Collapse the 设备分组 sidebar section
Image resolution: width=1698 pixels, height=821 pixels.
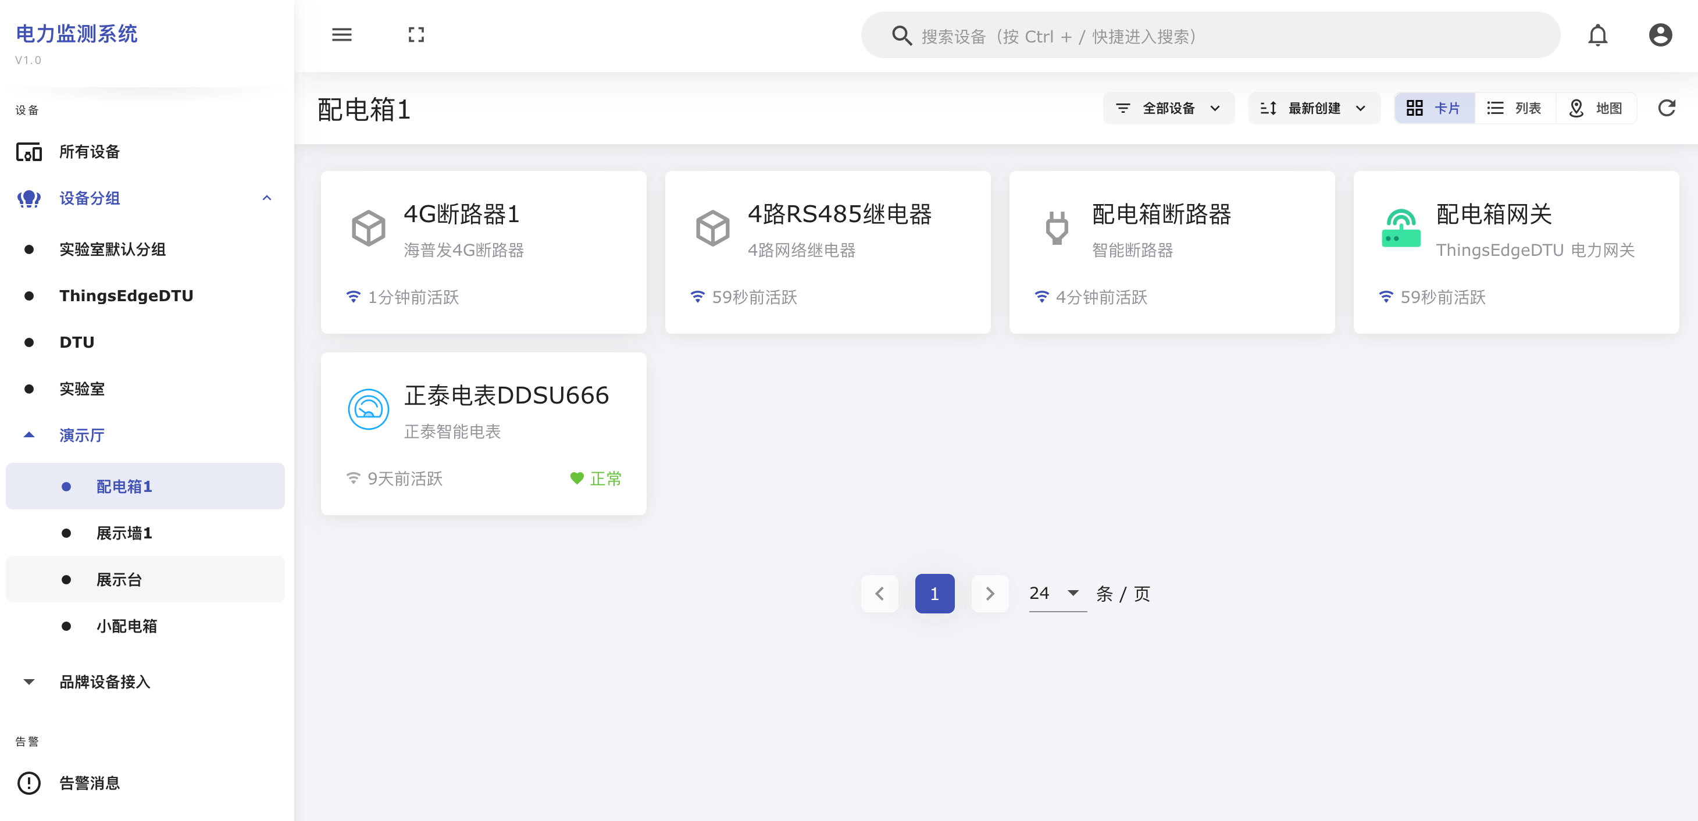[266, 198]
